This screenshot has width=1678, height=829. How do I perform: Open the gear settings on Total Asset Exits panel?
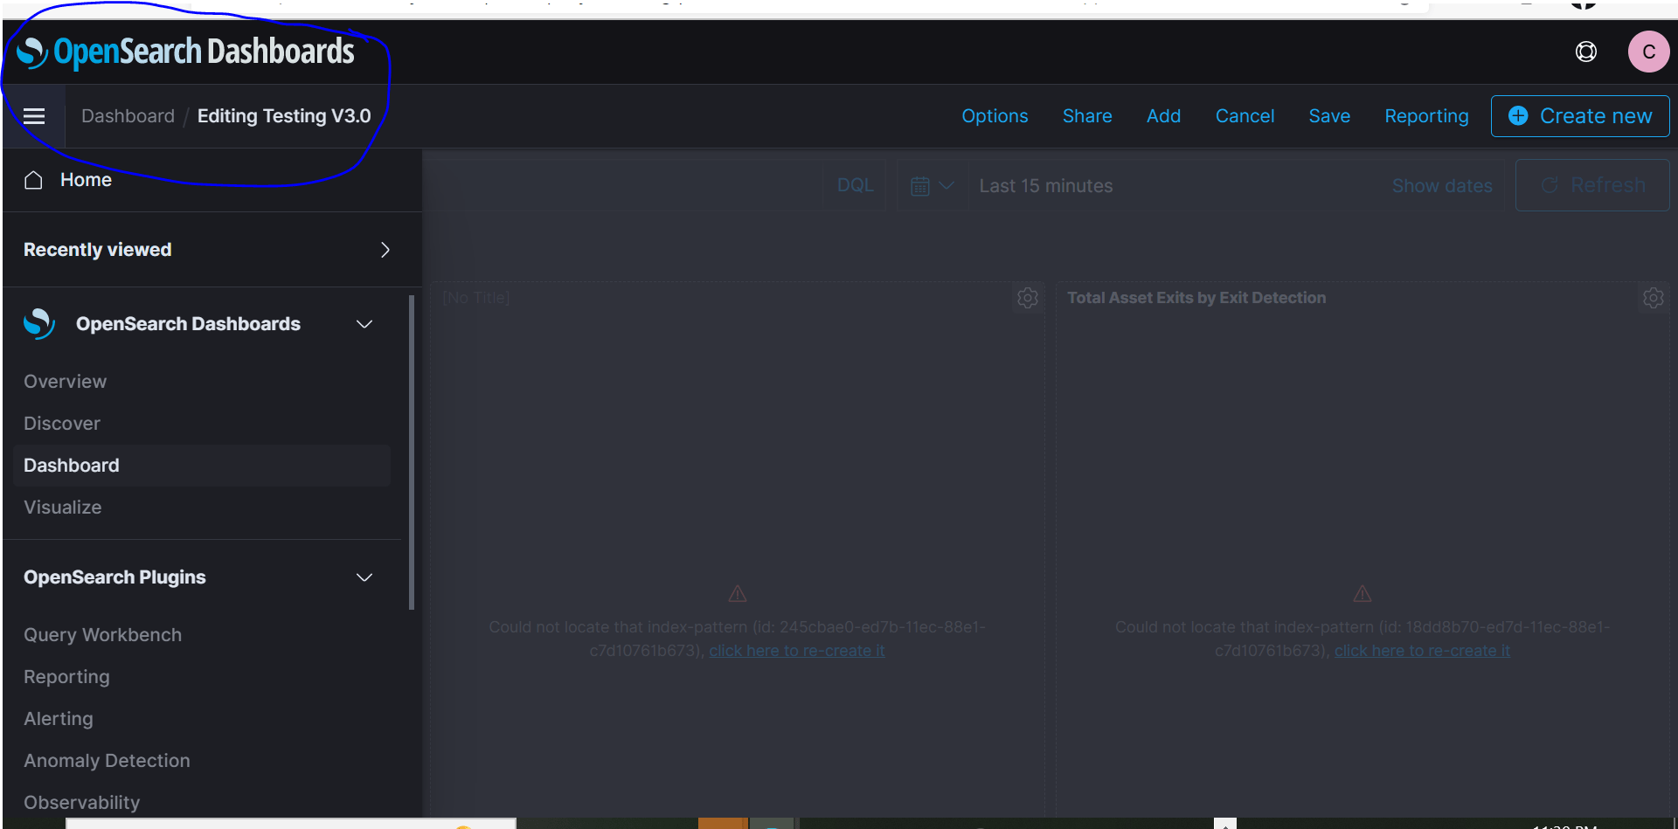[1653, 298]
